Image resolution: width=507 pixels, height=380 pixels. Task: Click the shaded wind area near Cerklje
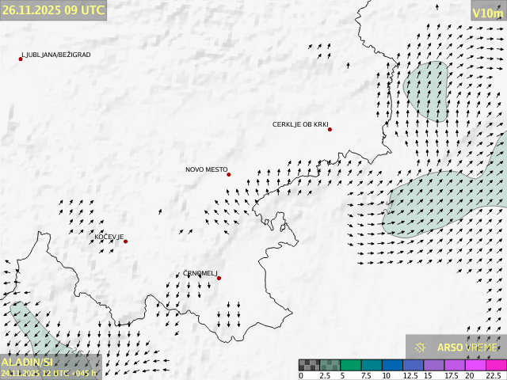coord(425,89)
